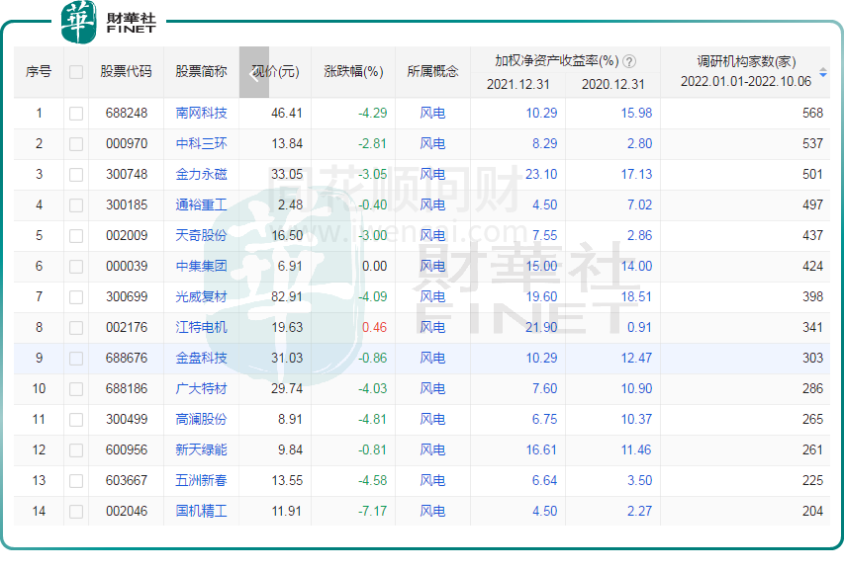Click the stock code 603667
This screenshot has width=844, height=570.
coord(127,480)
